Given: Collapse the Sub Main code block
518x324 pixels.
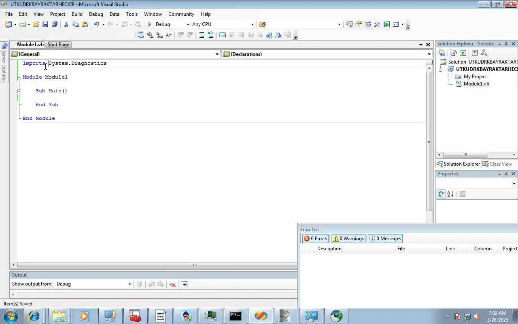Looking at the screenshot, I should pyautogui.click(x=19, y=91).
